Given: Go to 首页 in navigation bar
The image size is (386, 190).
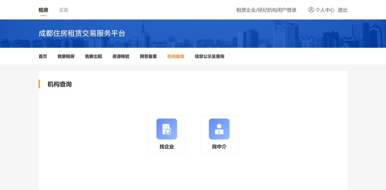Looking at the screenshot, I should point(43,56).
